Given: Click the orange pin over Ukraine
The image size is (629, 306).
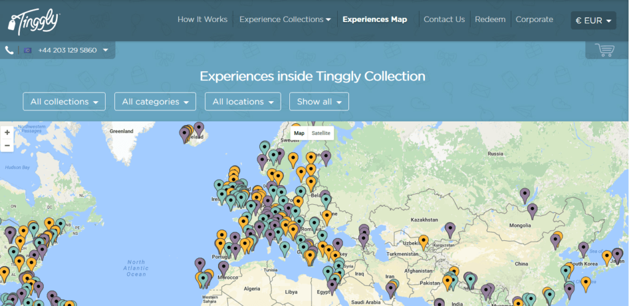Looking at the screenshot, I should (x=327, y=218).
